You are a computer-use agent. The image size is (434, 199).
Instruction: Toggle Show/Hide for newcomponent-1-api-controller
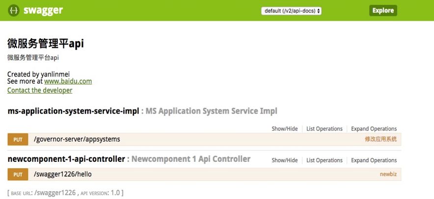point(285,160)
